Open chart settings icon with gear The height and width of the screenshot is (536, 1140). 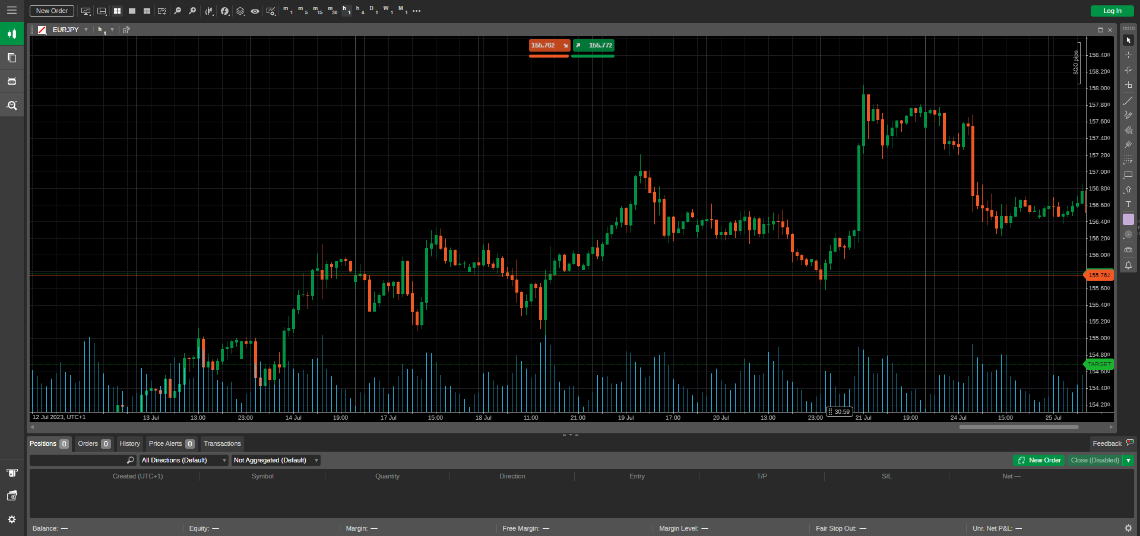[271, 11]
